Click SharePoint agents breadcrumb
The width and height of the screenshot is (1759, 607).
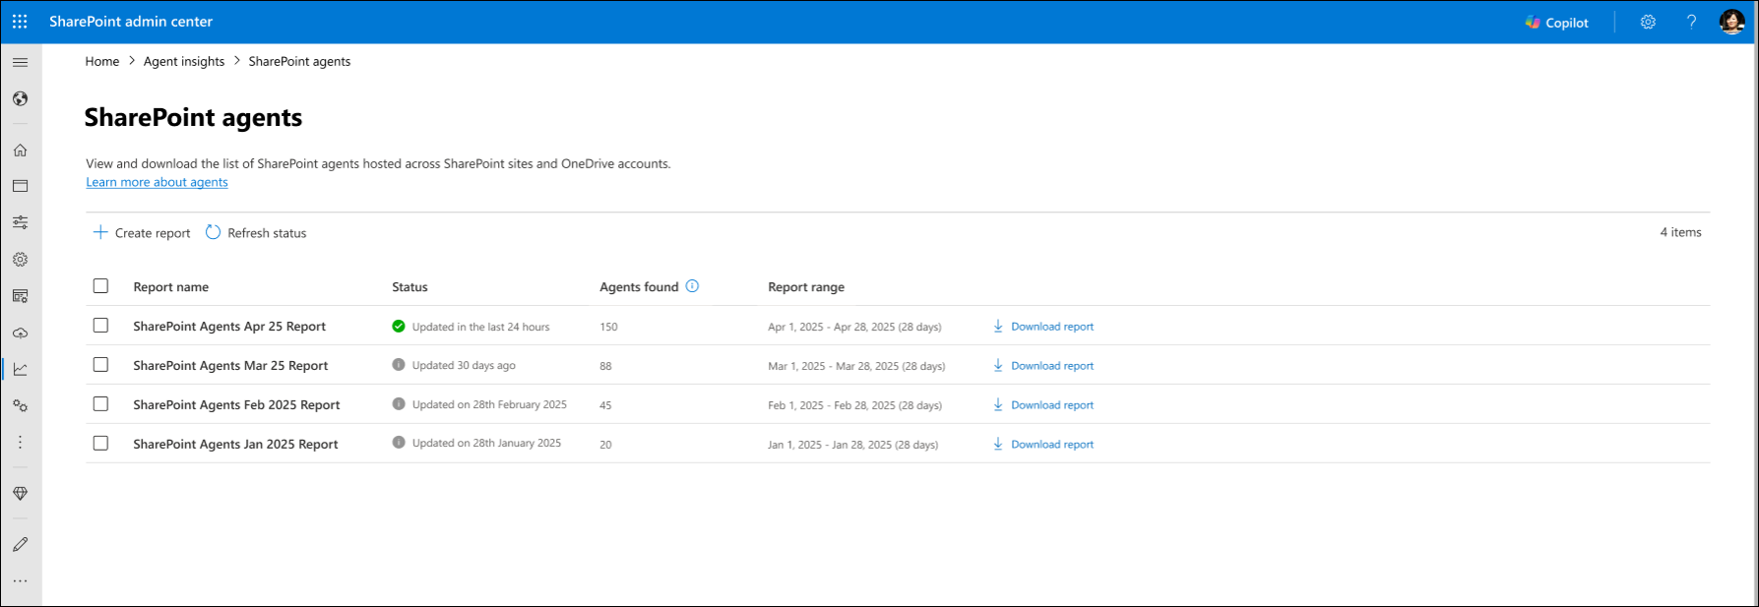click(x=299, y=61)
